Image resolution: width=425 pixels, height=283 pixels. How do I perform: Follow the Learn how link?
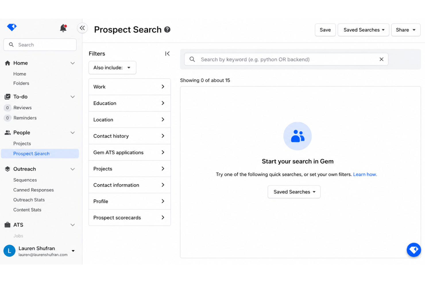(x=365, y=174)
